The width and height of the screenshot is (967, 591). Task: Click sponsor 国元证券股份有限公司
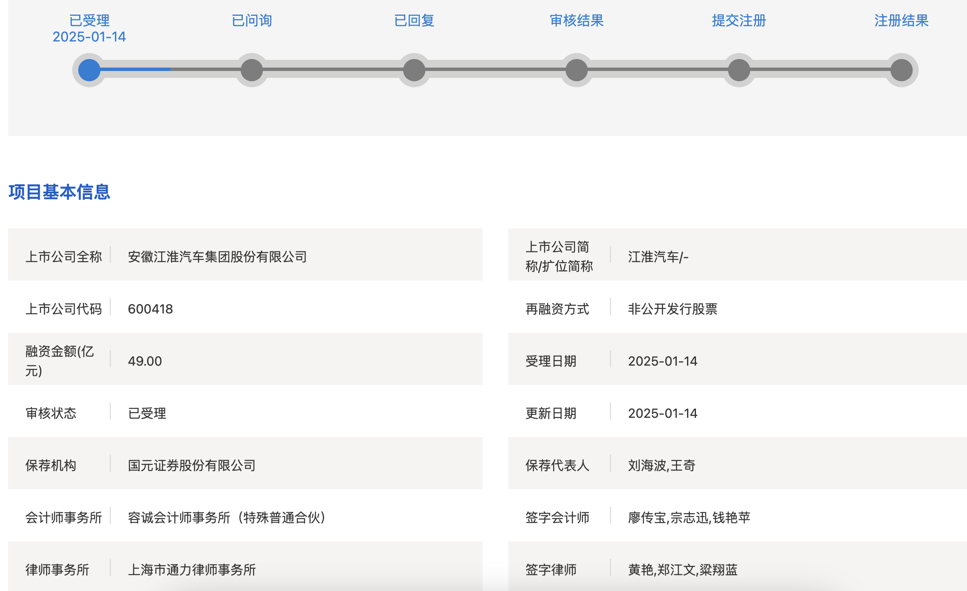192,465
